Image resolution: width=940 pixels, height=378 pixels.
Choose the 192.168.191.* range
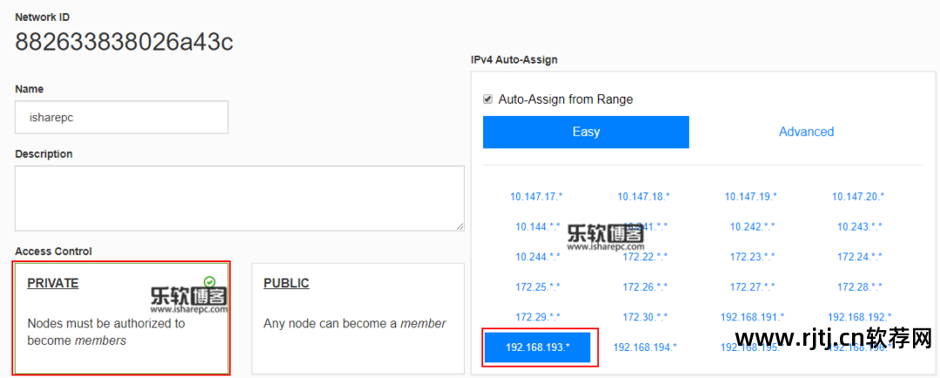coord(752,317)
